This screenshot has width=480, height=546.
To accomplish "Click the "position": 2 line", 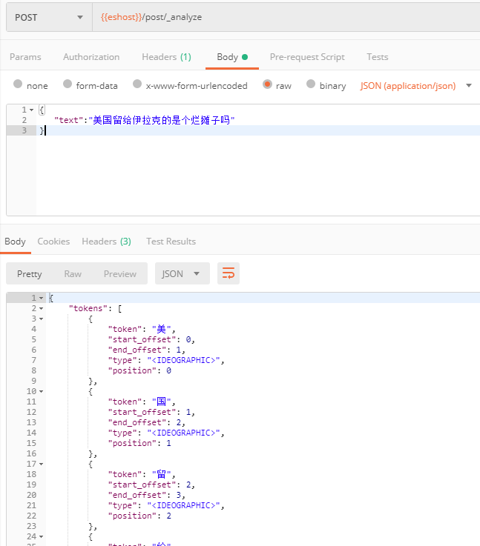I will (x=139, y=516).
